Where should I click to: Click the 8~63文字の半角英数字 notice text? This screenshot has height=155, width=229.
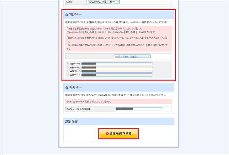click(89, 102)
